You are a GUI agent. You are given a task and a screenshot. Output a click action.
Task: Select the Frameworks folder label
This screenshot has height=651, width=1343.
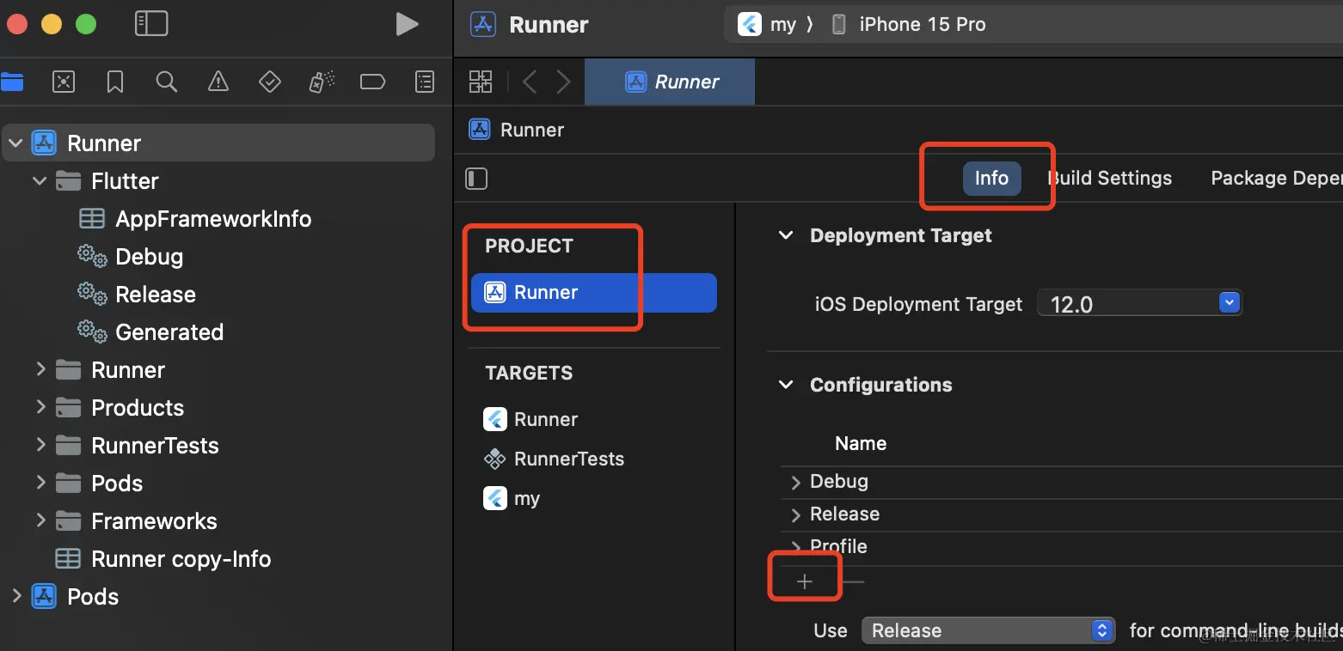pos(154,521)
